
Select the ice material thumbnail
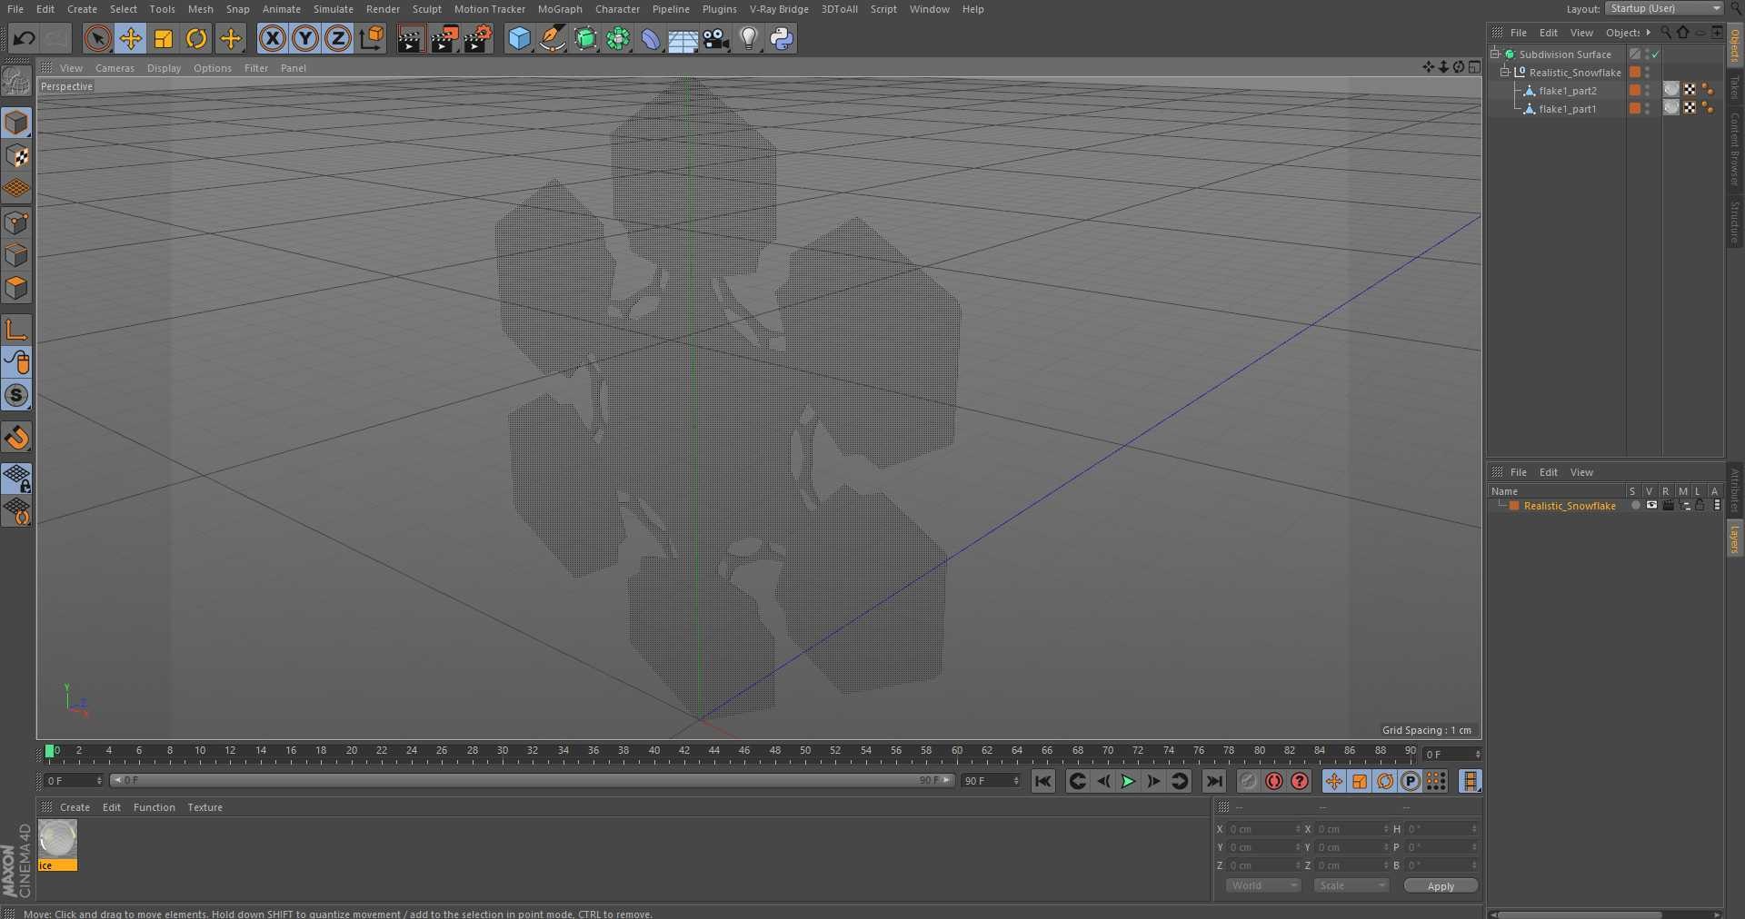tap(57, 839)
